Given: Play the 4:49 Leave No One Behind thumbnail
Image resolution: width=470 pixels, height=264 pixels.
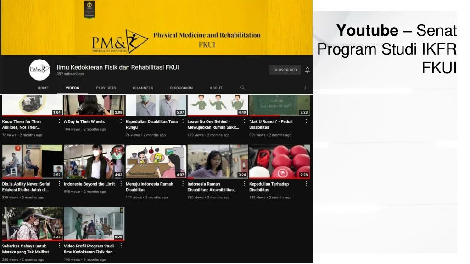Looking at the screenshot, I should point(218,105).
